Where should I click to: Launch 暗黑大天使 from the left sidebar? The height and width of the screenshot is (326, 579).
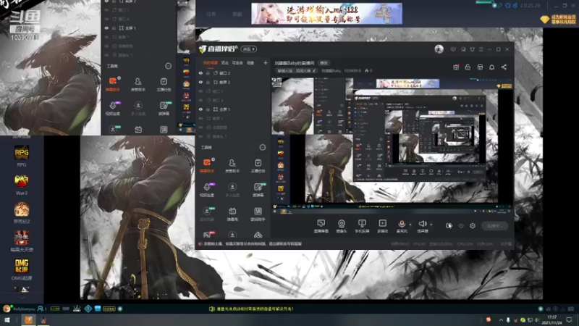pyautogui.click(x=22, y=241)
